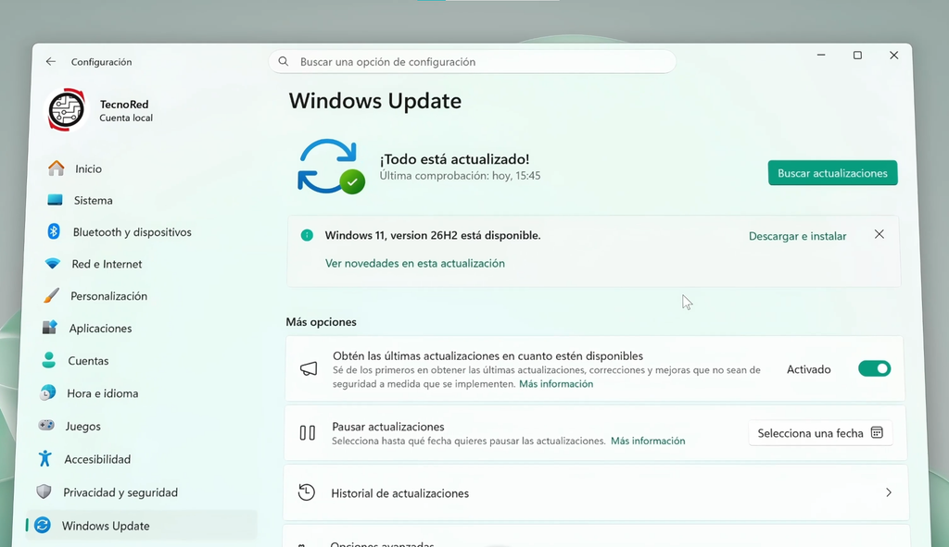Click the Activado label

coord(808,369)
